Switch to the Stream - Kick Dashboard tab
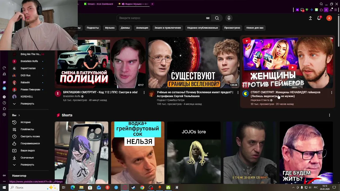 (99, 4)
